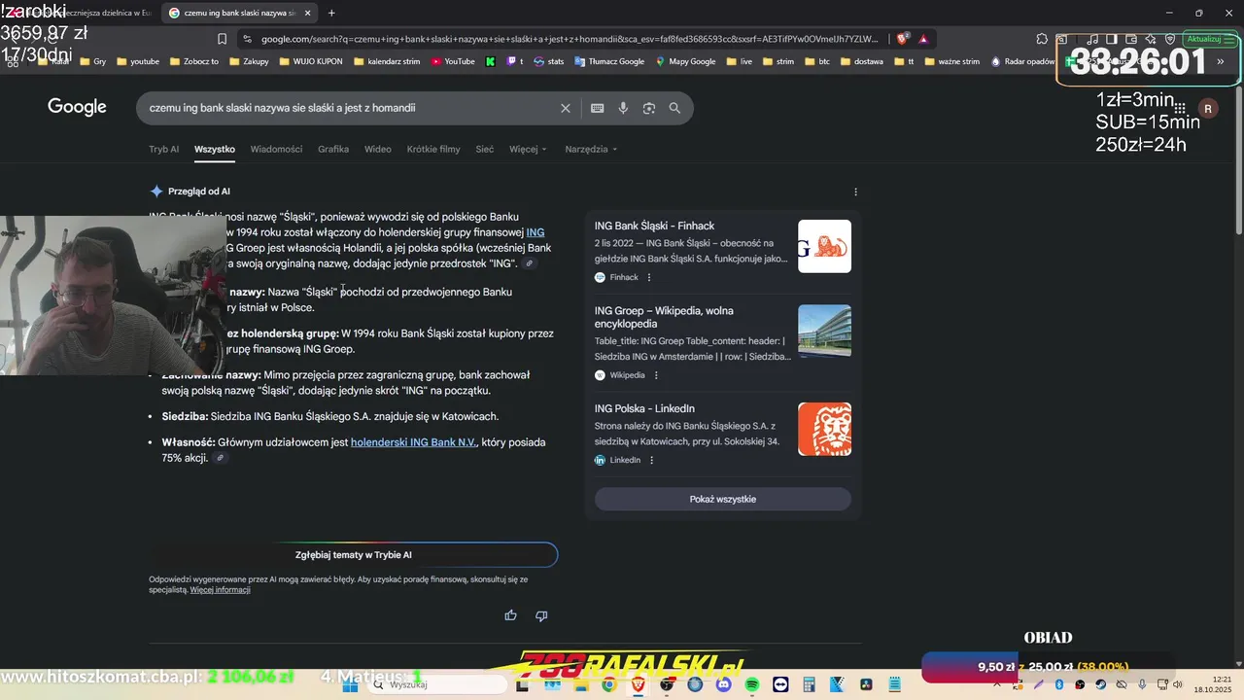This screenshot has width=1244, height=700.
Task: Open Więcej informacji link
Action: pyautogui.click(x=221, y=589)
